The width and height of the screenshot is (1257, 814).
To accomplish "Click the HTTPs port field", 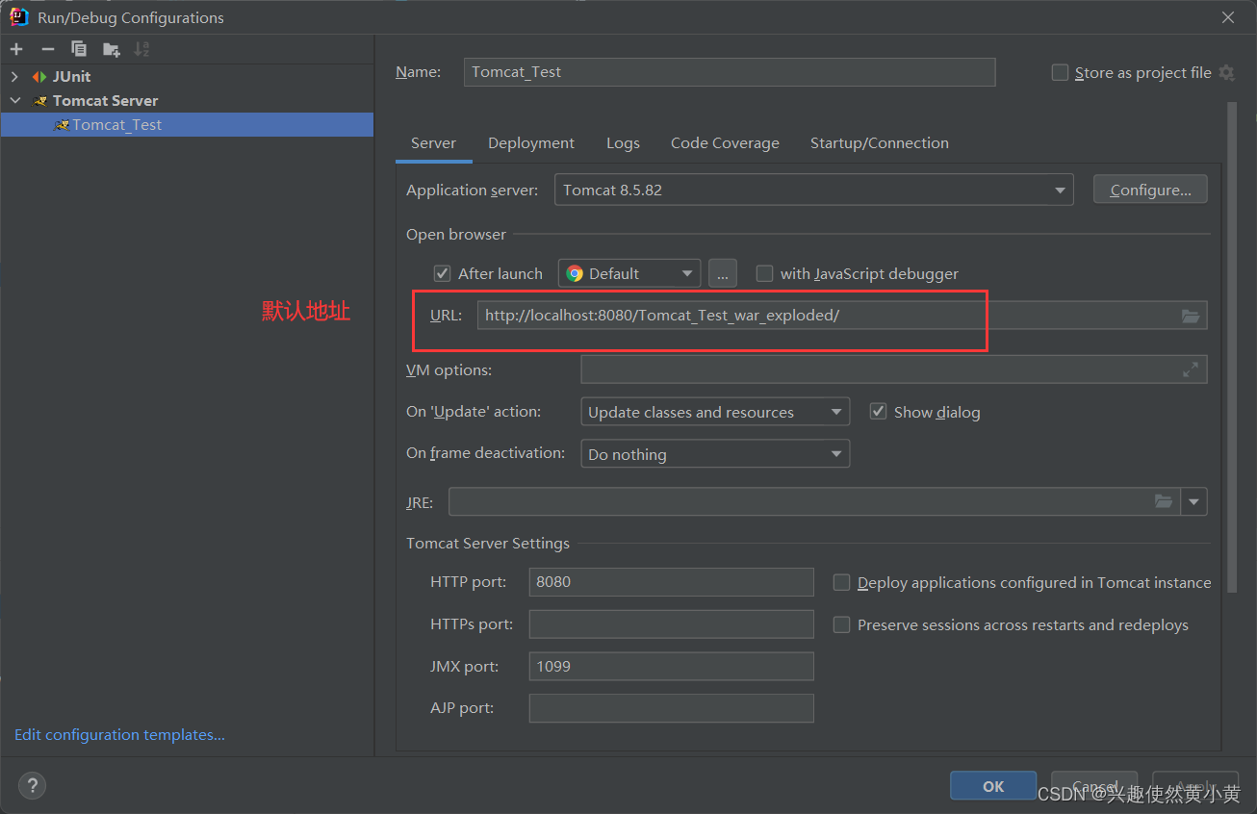I will tap(672, 624).
